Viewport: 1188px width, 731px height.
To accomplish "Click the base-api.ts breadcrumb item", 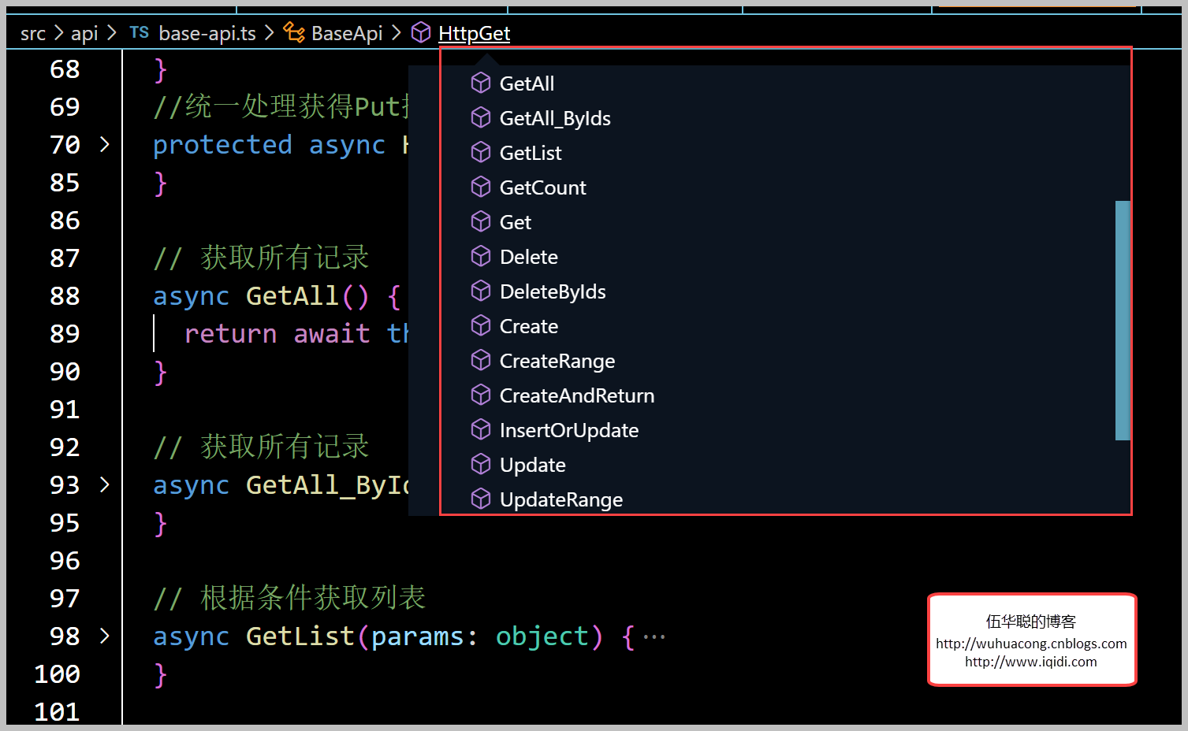I will click(207, 33).
